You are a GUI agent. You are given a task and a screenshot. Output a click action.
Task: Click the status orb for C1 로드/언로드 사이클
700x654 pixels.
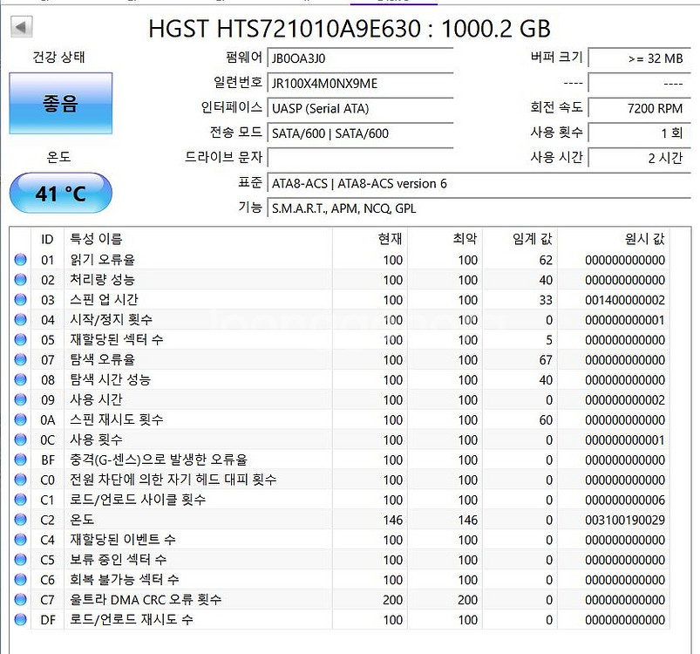tap(21, 500)
